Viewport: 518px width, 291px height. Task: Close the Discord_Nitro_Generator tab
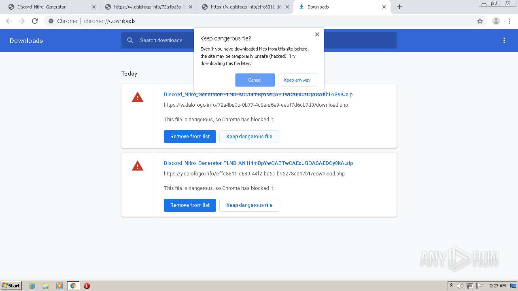[94, 7]
